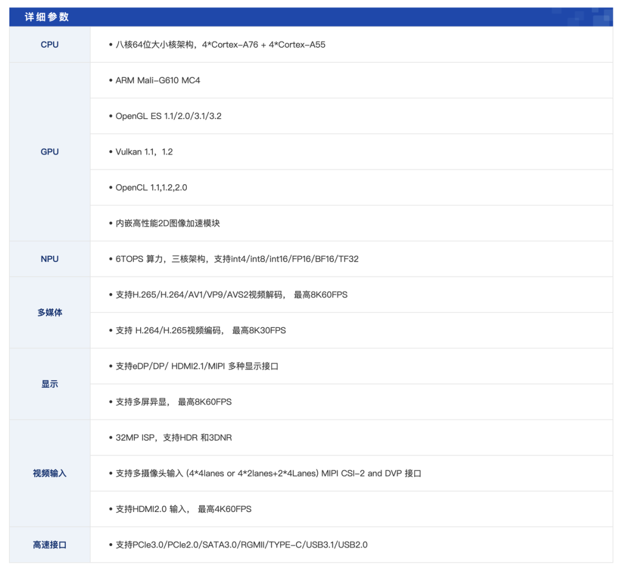Select the CPU row label
Screen dimensions: 623x568
(x=50, y=44)
